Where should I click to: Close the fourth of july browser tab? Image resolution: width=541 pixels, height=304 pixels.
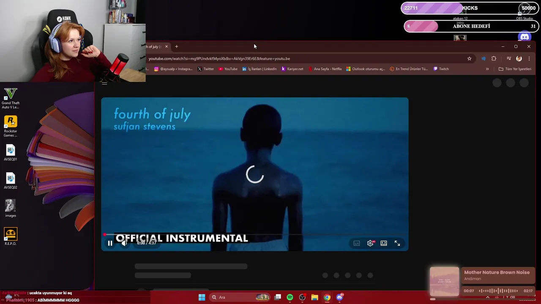click(167, 46)
